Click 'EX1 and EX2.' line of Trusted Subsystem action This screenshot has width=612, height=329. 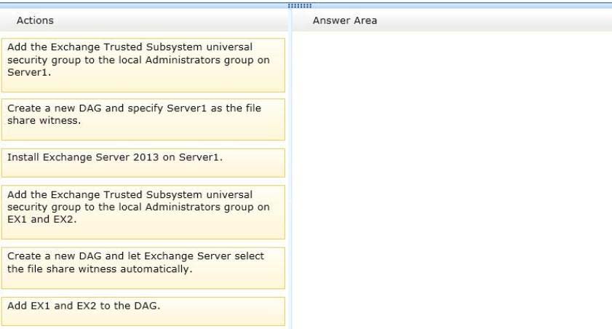coord(41,219)
